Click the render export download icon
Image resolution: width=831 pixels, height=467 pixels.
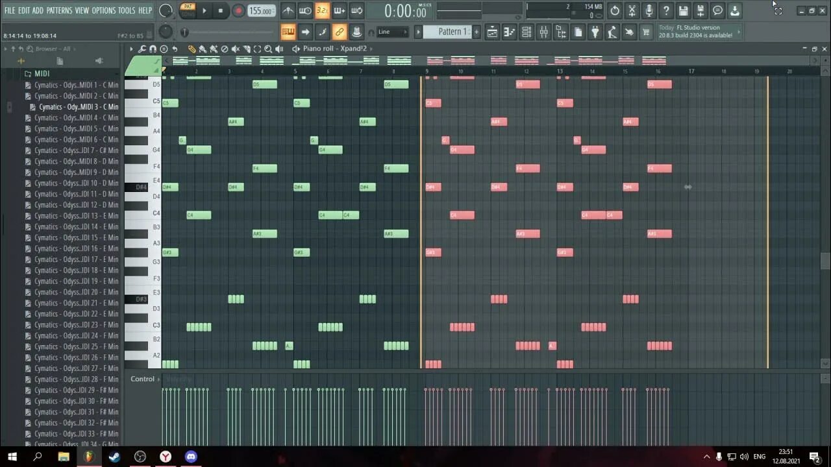tap(734, 10)
